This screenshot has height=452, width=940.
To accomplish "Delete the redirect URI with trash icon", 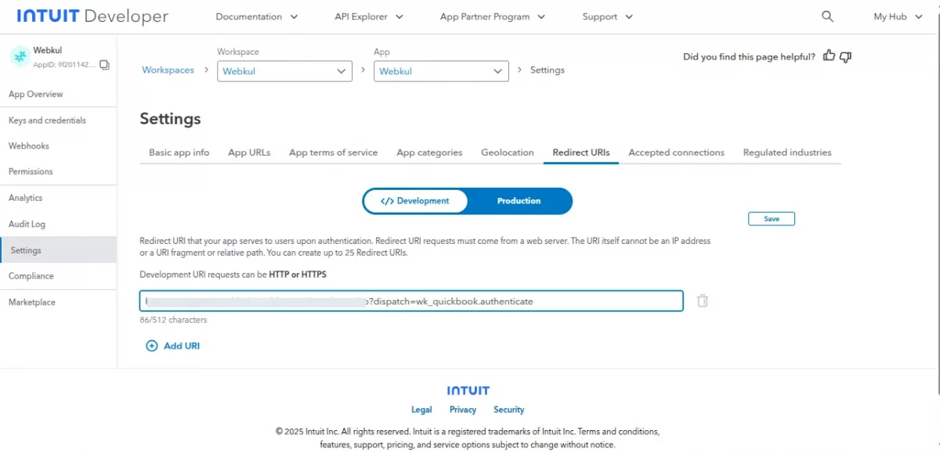I will coord(703,301).
